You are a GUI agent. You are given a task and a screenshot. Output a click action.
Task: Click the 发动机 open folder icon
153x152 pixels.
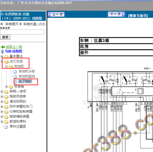[11, 67]
